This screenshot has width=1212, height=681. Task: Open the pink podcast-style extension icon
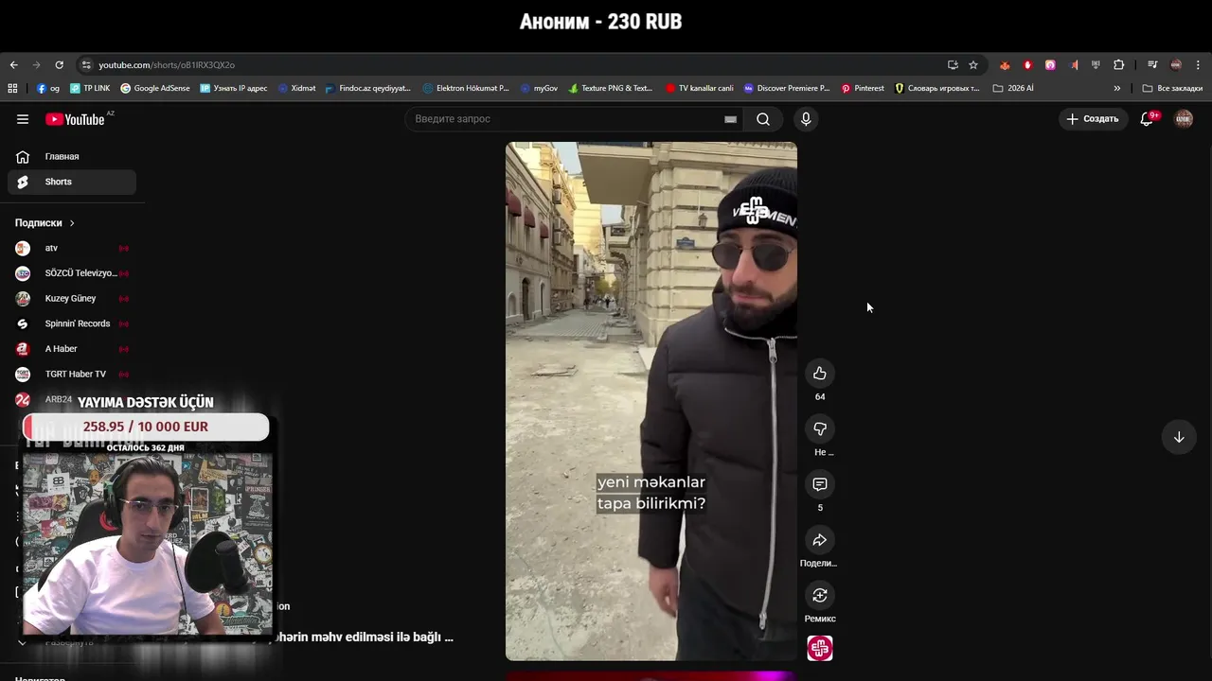click(x=1050, y=65)
